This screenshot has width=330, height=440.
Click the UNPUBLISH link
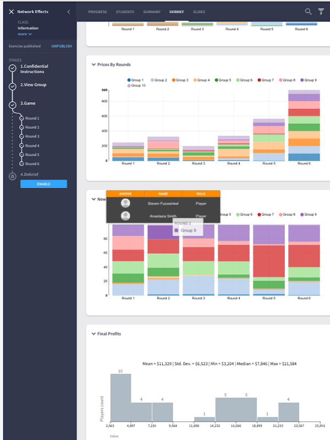click(62, 46)
